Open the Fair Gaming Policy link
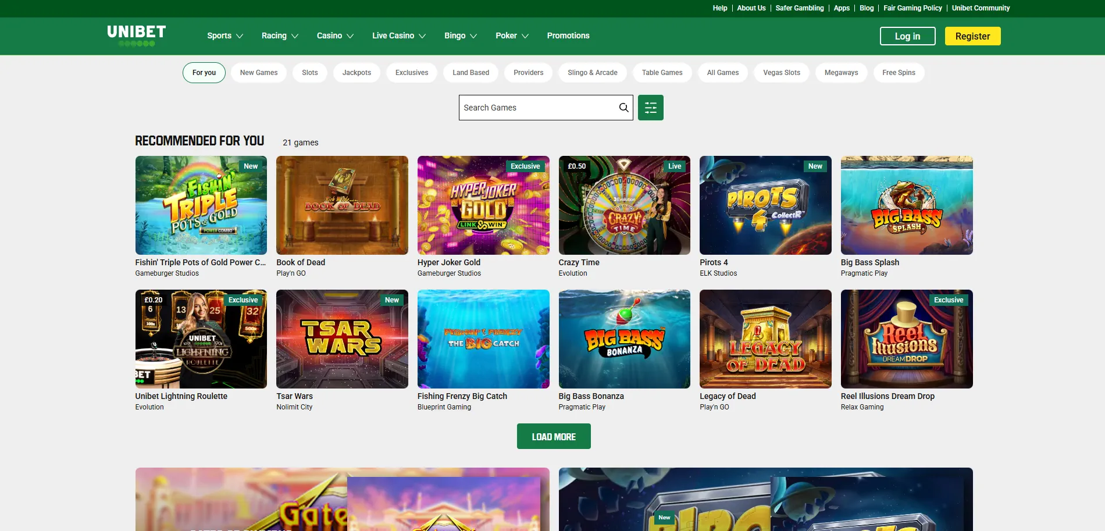Image resolution: width=1105 pixels, height=531 pixels. tap(912, 8)
